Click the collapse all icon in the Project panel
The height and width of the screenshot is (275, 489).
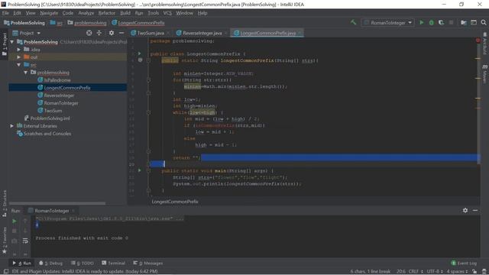99,33
